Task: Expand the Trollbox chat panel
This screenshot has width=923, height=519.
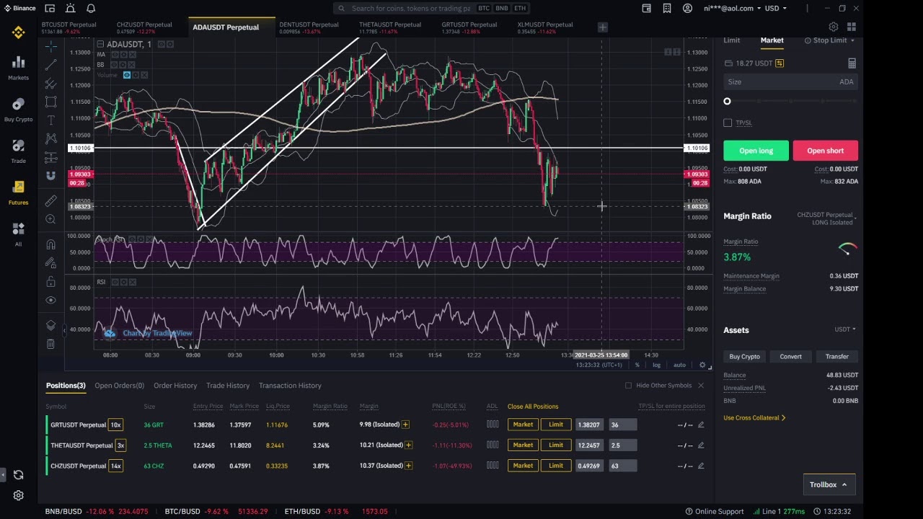Action: [x=828, y=484]
